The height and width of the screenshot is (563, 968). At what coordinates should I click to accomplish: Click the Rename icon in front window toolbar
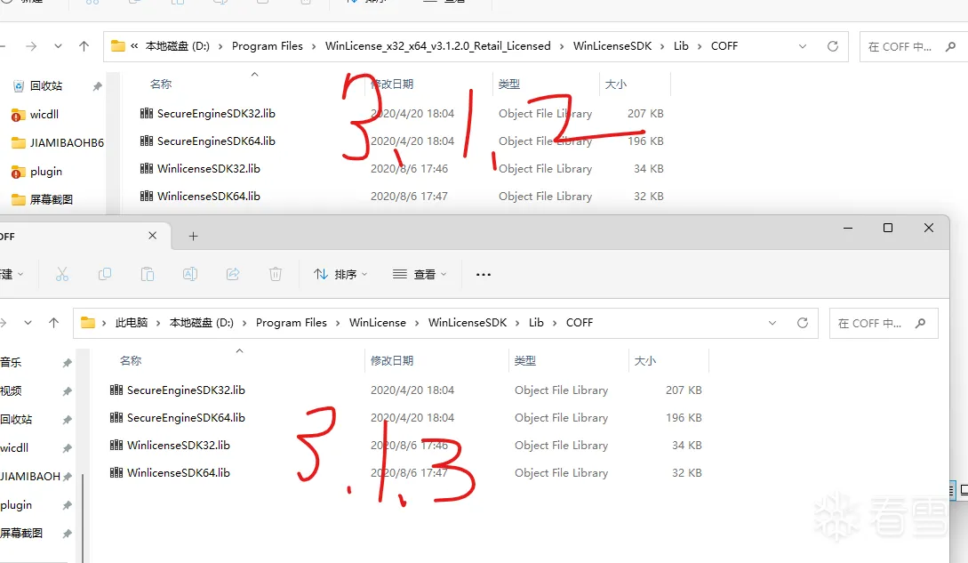tap(190, 274)
